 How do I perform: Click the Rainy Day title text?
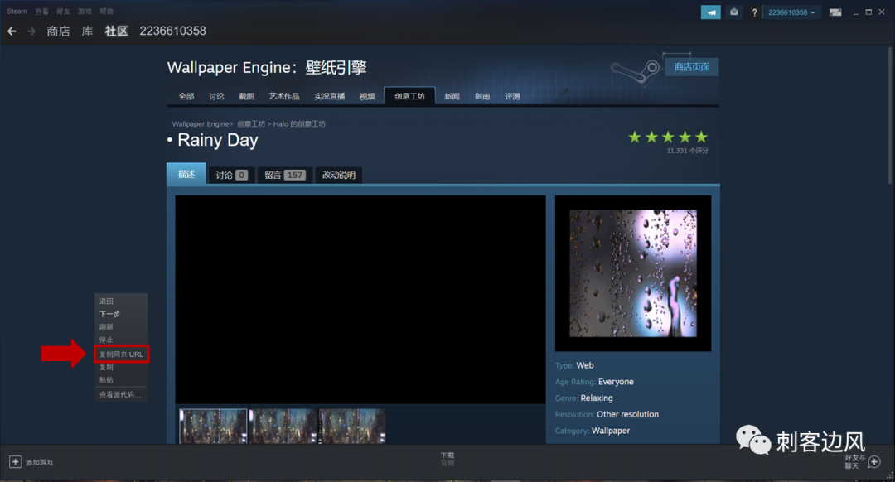(217, 140)
